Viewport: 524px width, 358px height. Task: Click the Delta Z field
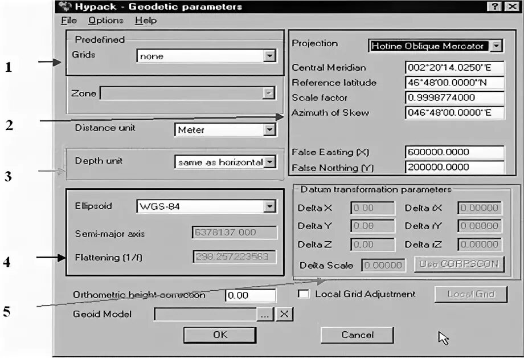pyautogui.click(x=372, y=245)
